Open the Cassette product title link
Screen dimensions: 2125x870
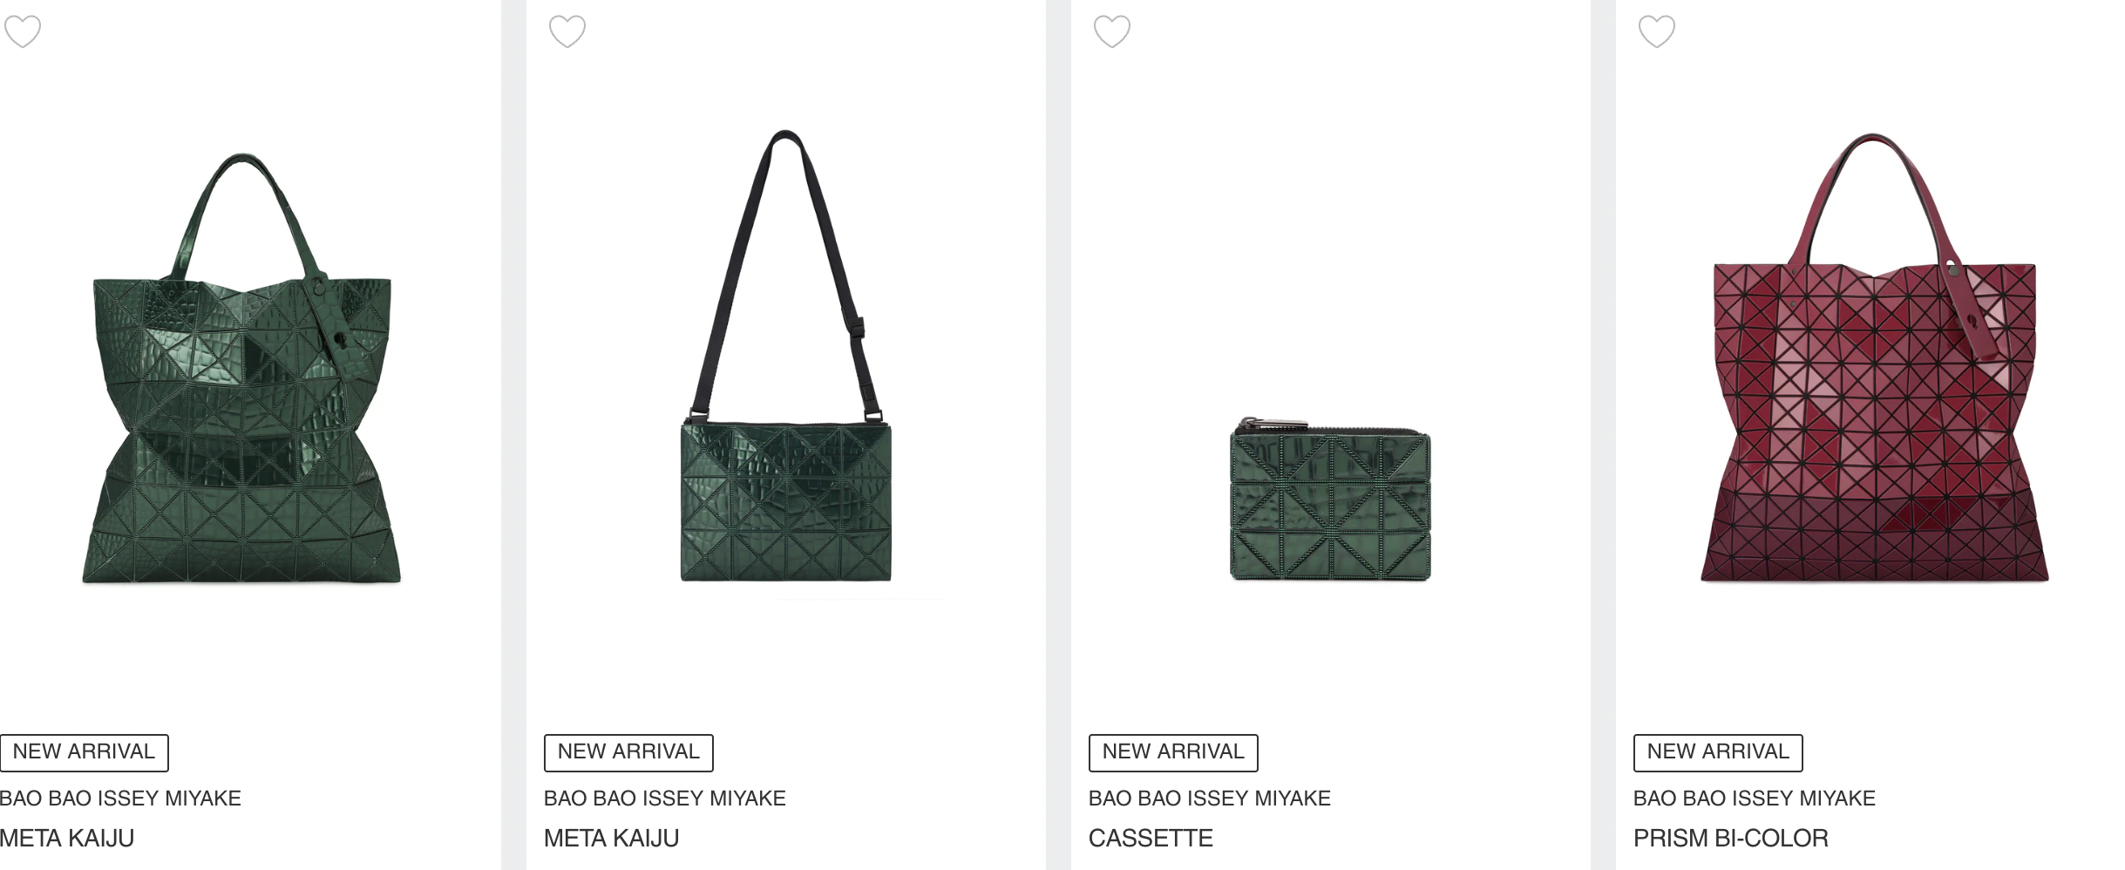tap(1151, 839)
